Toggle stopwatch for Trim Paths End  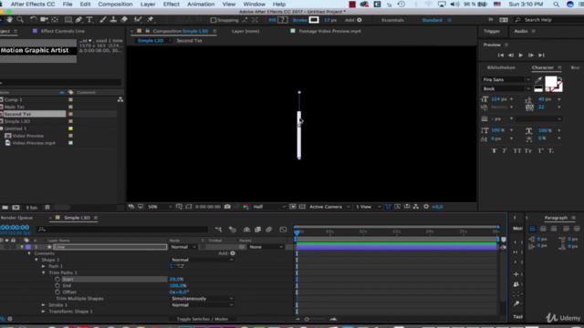(x=57, y=285)
